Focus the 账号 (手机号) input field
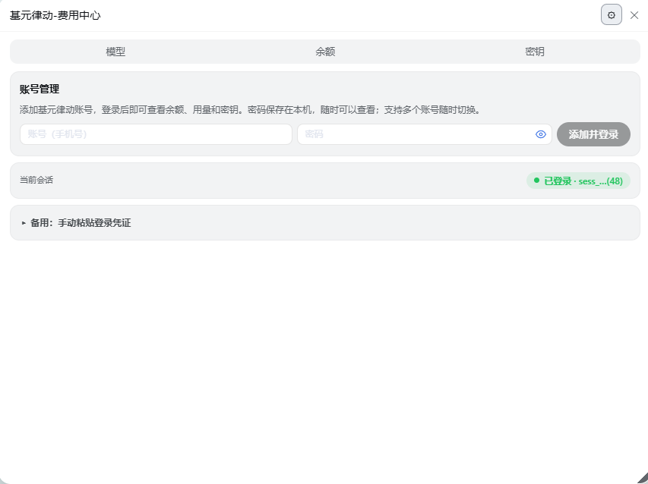This screenshot has width=648, height=484. (156, 134)
